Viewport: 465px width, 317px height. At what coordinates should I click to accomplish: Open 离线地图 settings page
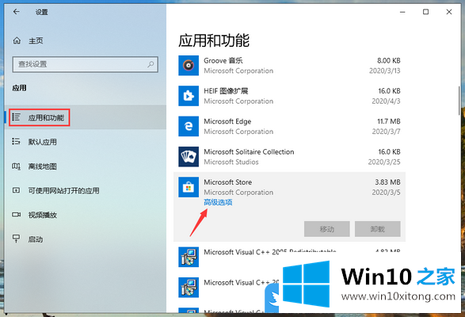tap(86, 166)
